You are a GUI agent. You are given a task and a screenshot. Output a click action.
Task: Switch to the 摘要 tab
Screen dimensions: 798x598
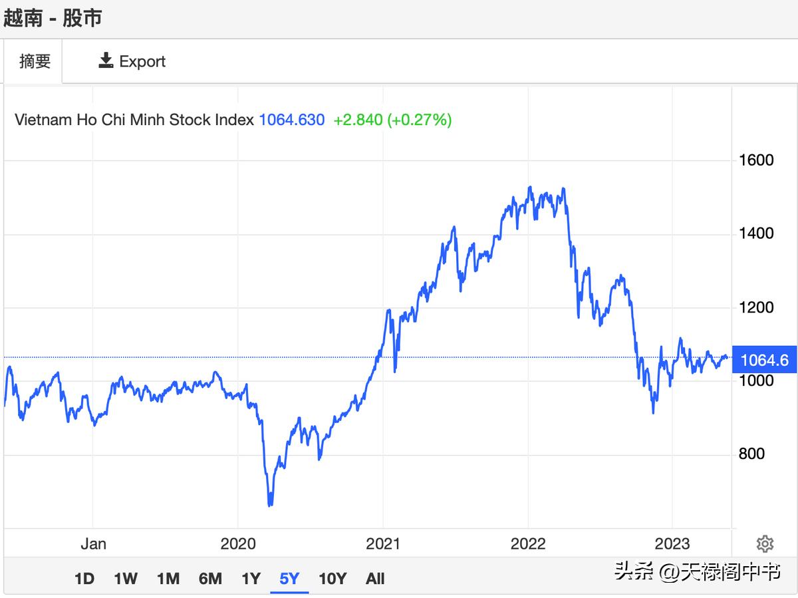pyautogui.click(x=35, y=61)
